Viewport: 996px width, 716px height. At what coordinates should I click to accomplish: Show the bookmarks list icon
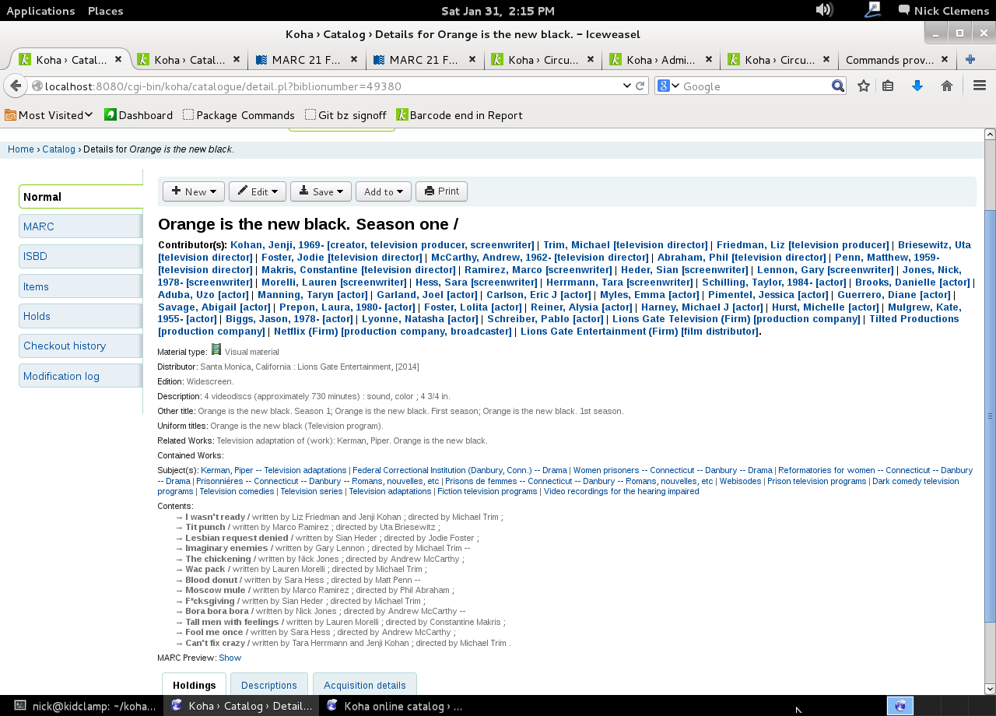coord(888,86)
